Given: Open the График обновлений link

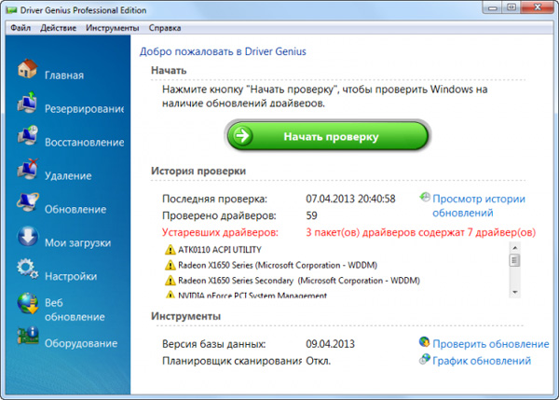Looking at the screenshot, I should coord(482,361).
